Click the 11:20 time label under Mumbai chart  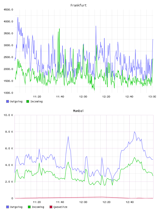pos(37,202)
